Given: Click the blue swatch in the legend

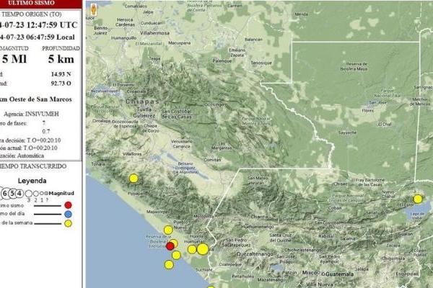Looking at the screenshot, I should (x=68, y=214).
